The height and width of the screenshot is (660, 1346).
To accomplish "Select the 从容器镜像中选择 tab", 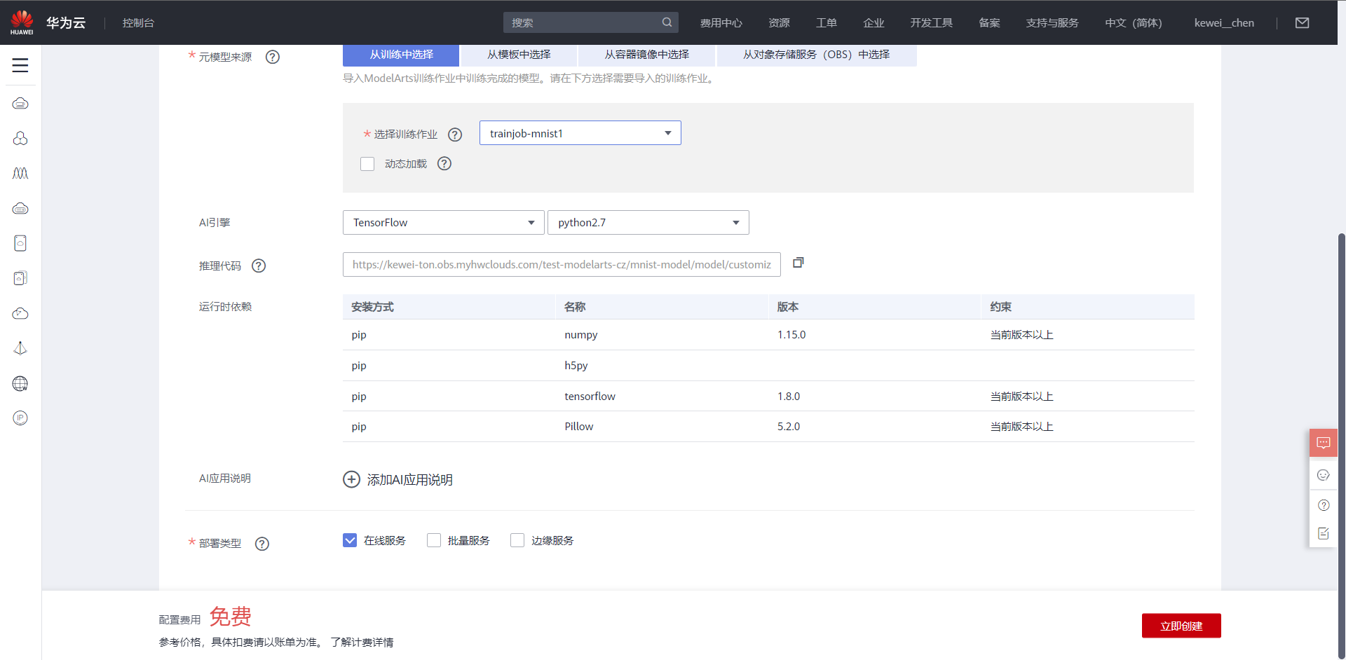I will 646,55.
